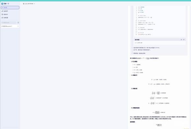Select the numerator calculation line in code

pos(145,17)
